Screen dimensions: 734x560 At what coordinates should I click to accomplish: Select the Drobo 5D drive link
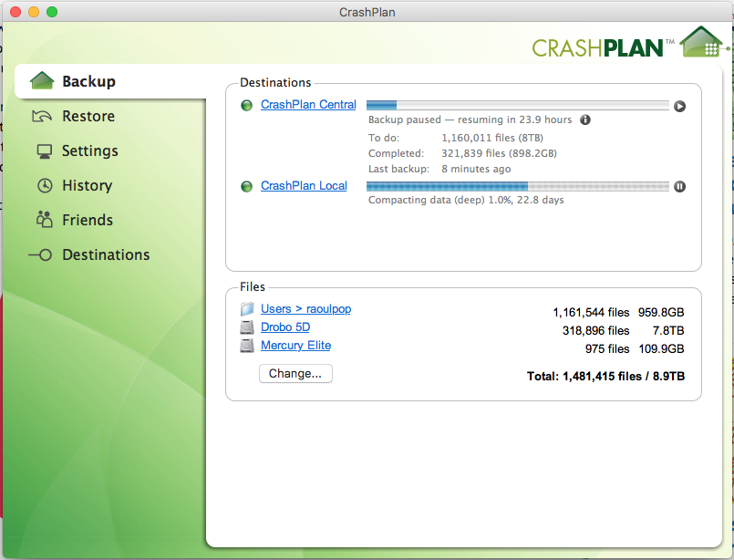(285, 327)
